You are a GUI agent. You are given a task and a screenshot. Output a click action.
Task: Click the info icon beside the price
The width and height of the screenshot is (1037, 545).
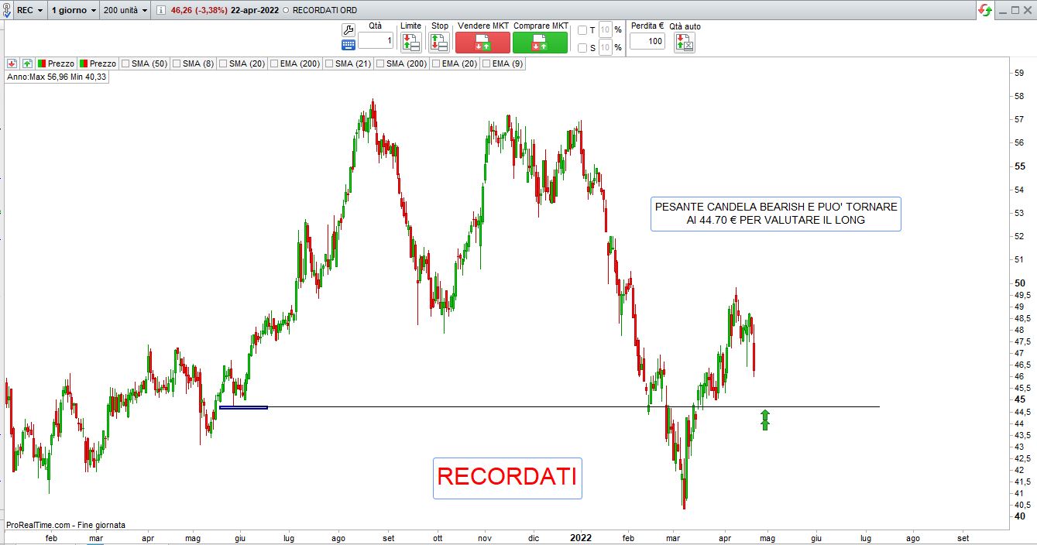(x=160, y=11)
